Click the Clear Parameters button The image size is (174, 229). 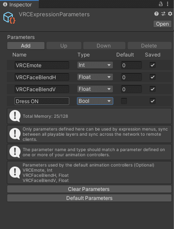(89, 189)
